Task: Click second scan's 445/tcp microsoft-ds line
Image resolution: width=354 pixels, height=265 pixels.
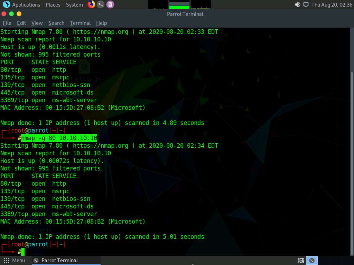Action: 47,206
